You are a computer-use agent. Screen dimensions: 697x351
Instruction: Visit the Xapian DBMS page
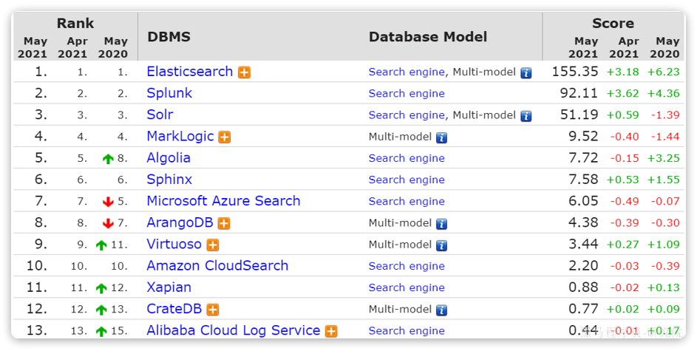point(169,287)
